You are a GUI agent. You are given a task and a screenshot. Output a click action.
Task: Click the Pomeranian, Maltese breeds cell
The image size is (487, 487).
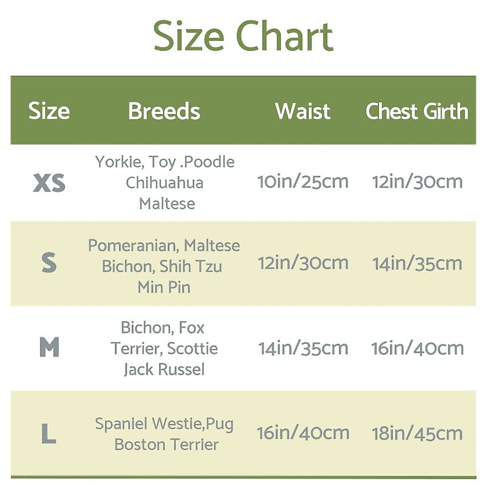[x=164, y=266]
